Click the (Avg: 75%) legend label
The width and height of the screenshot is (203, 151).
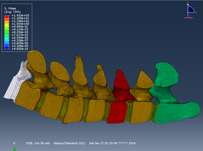click(13, 12)
